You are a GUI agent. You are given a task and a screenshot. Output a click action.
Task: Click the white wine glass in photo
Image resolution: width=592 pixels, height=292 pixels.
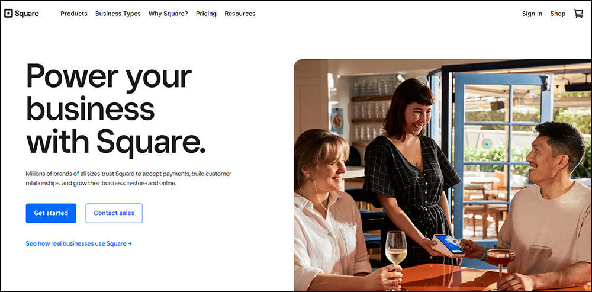click(x=396, y=258)
